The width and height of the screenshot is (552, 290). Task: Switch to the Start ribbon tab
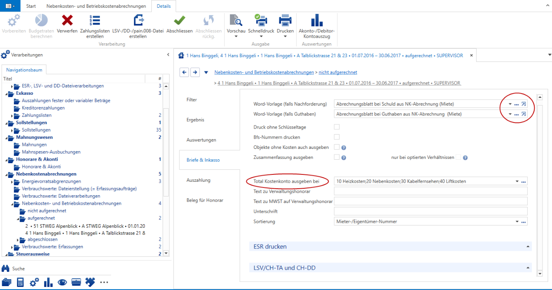tap(31, 6)
